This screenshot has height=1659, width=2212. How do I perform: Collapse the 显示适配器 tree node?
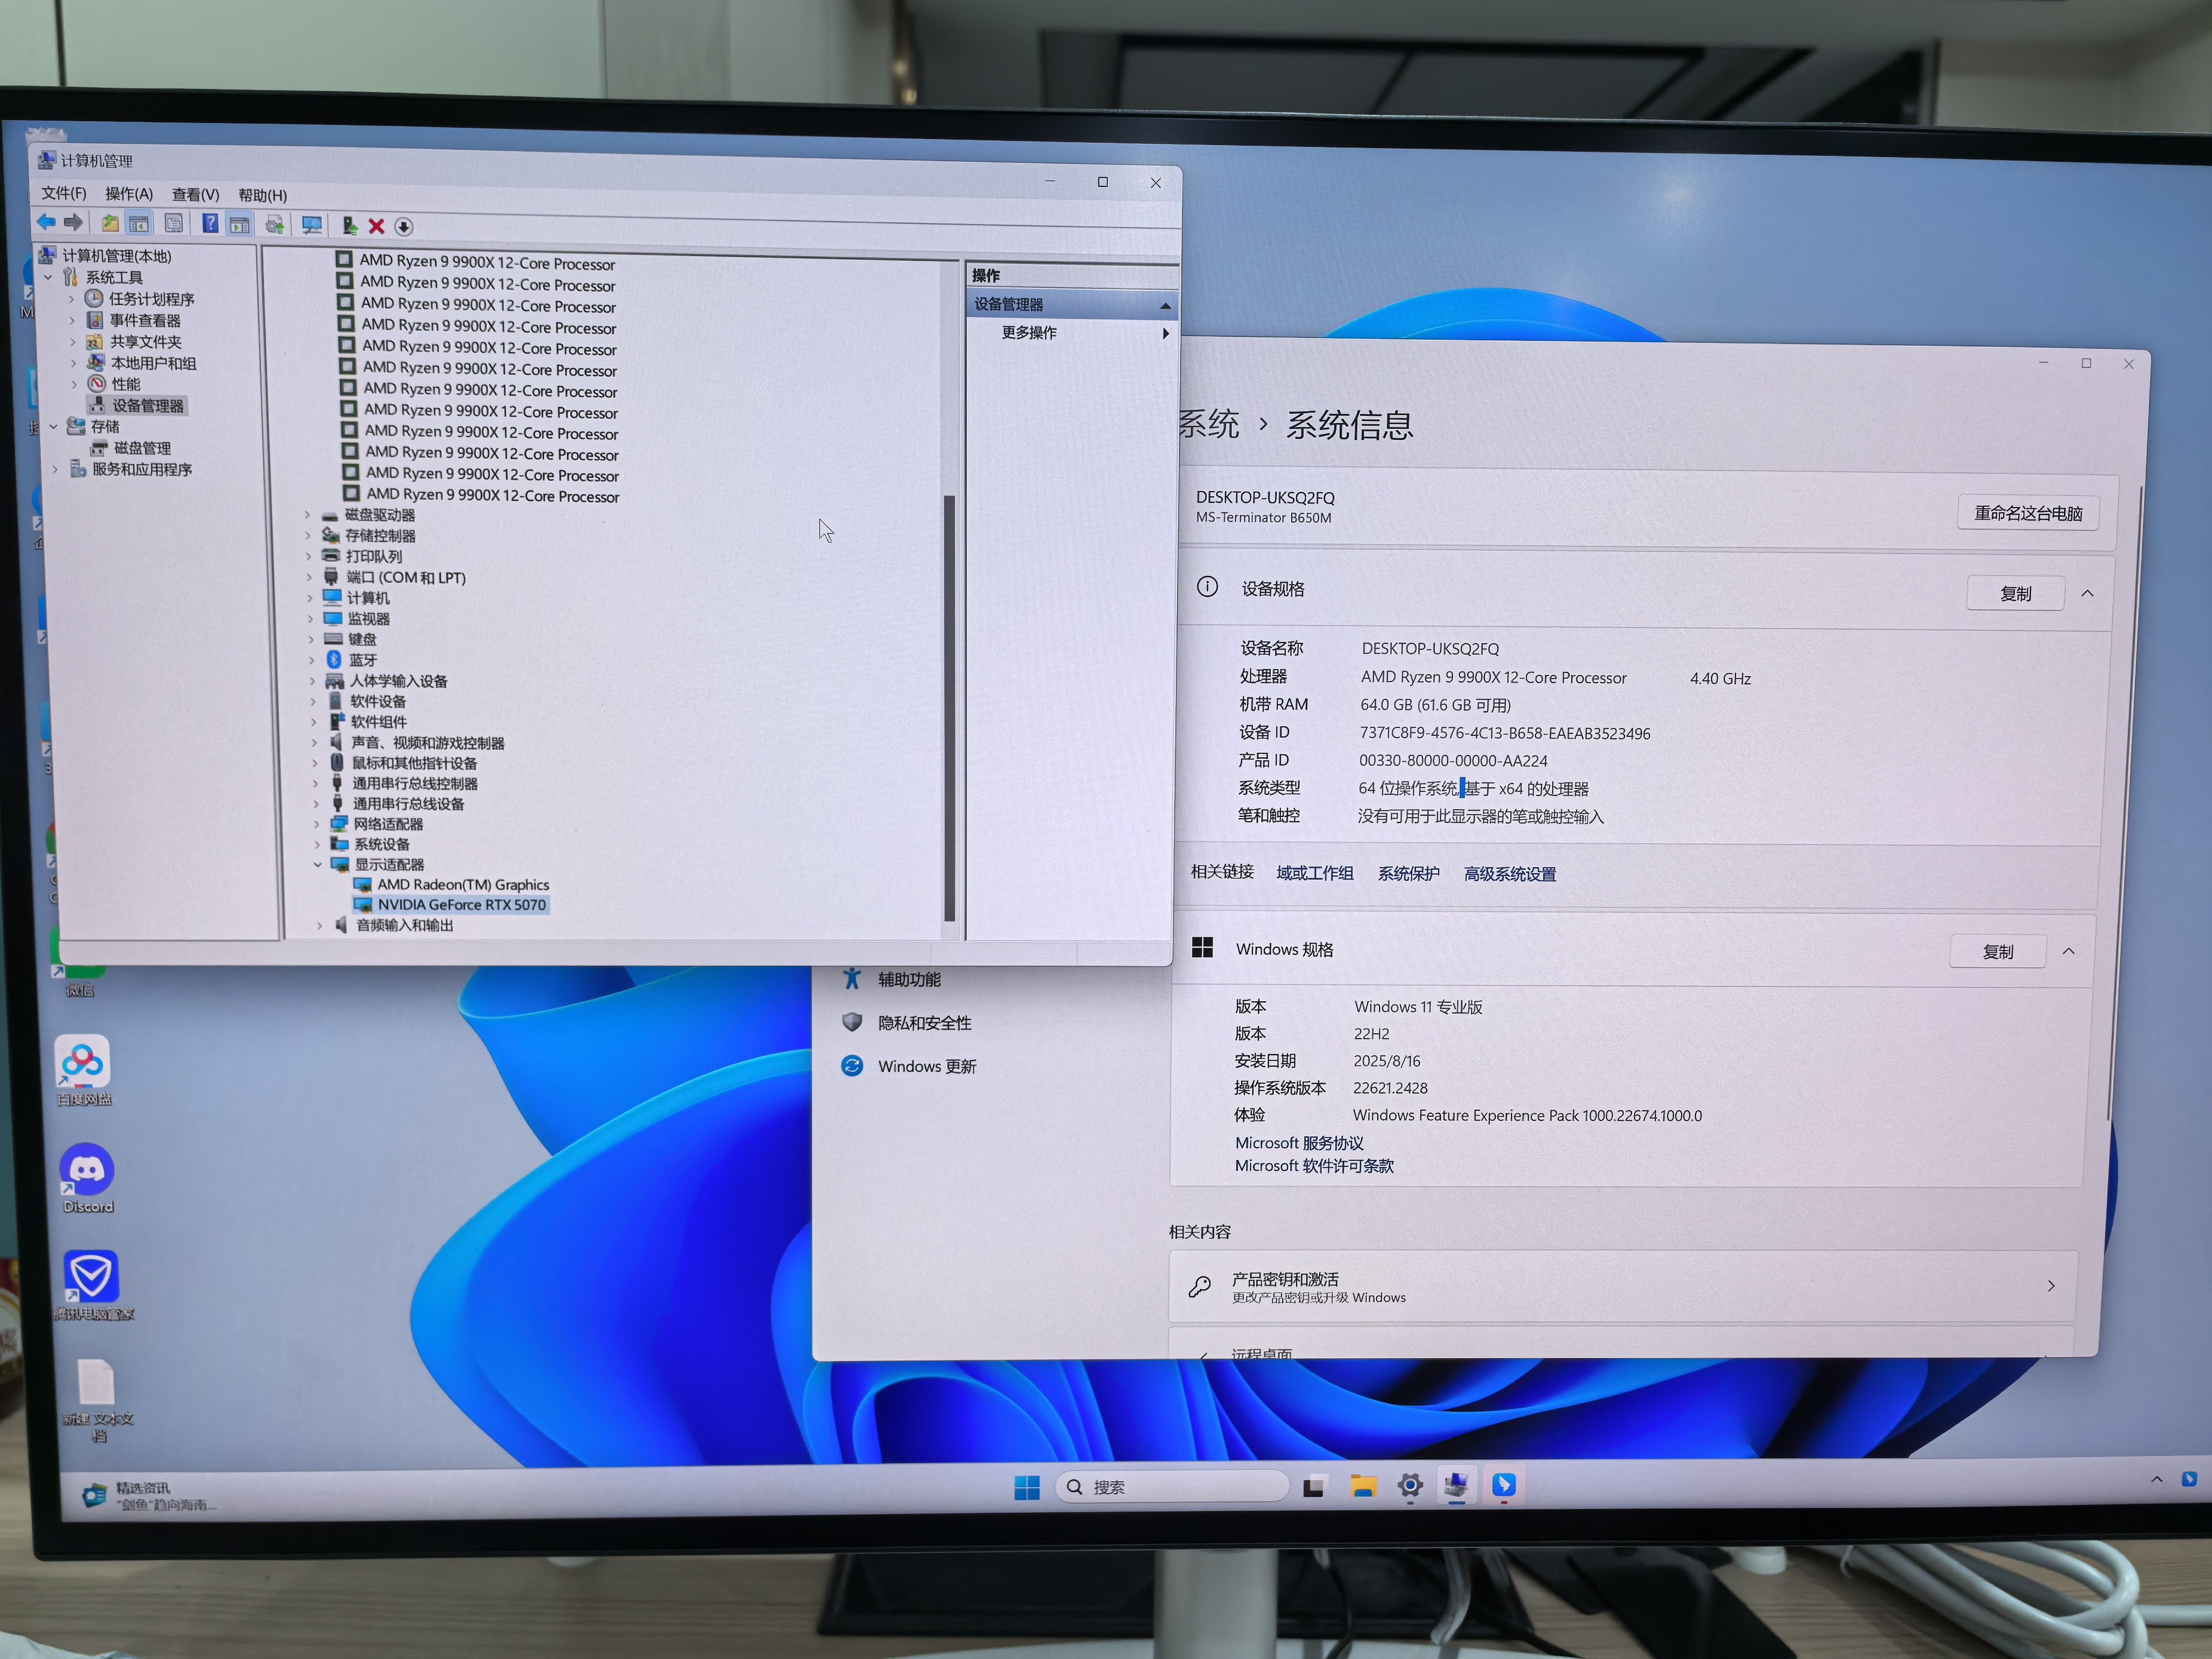(x=318, y=864)
